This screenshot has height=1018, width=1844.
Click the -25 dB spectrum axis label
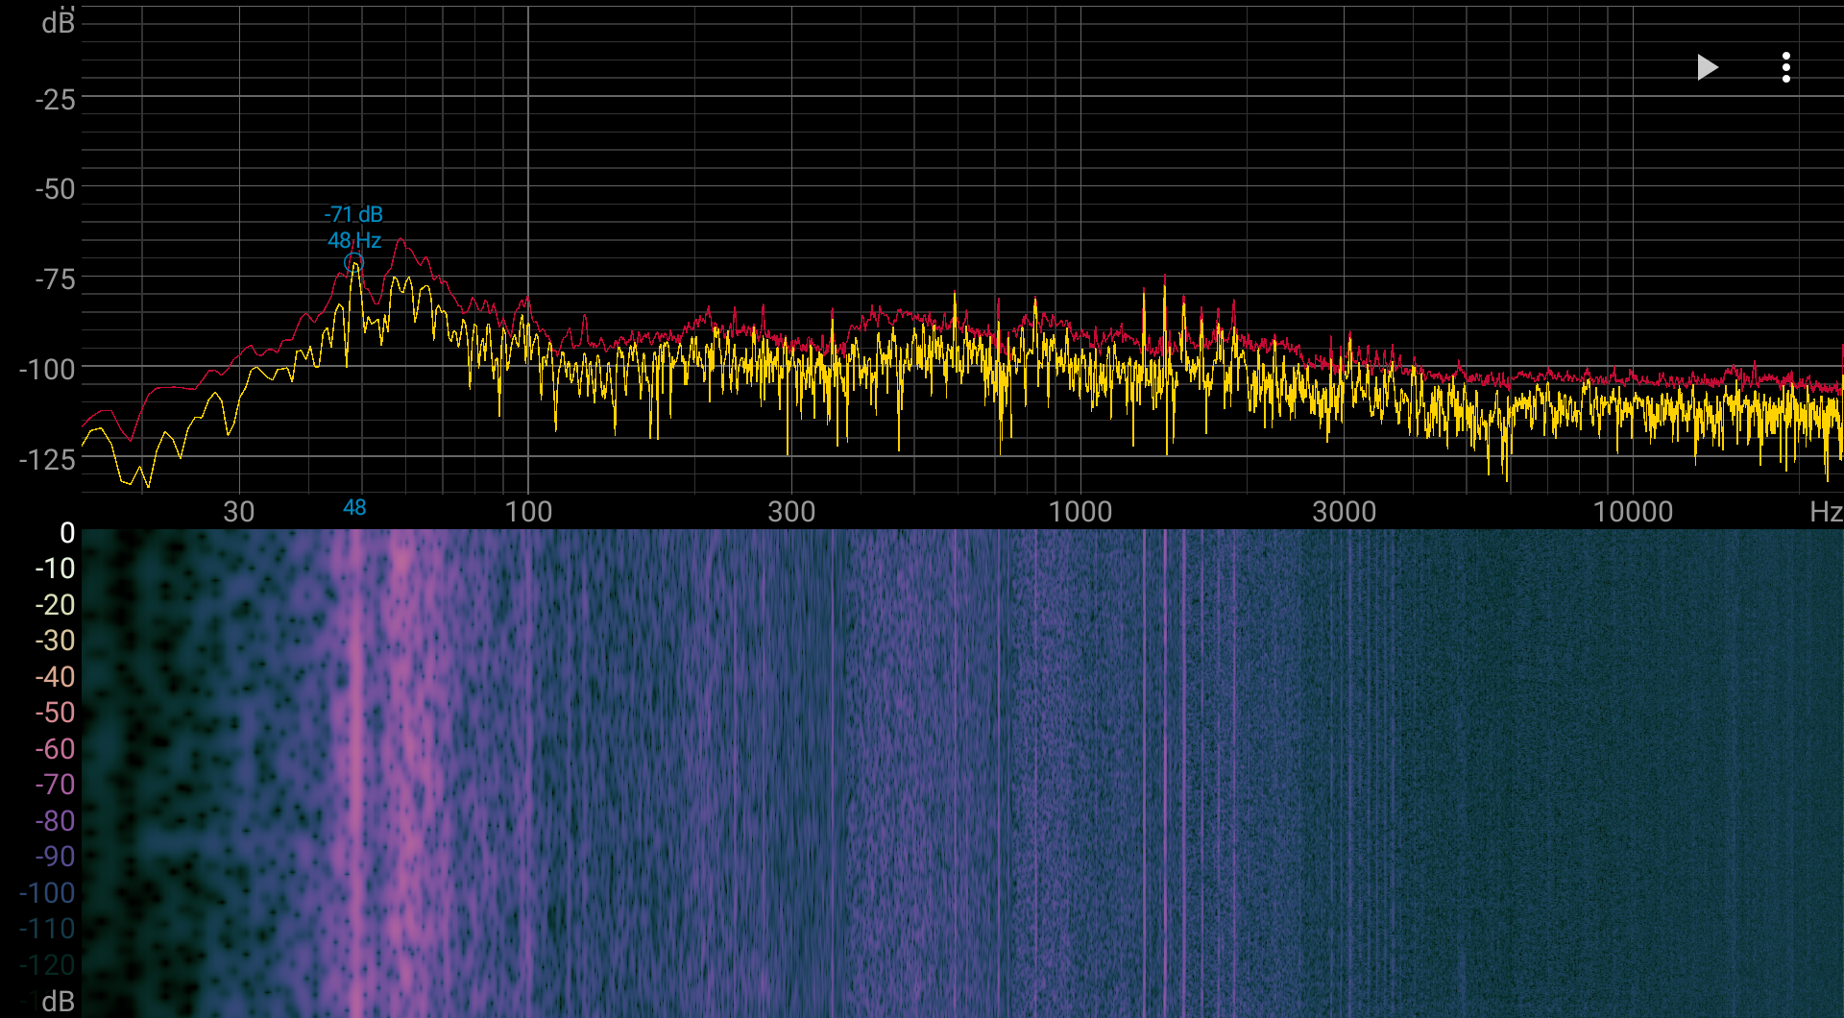tap(55, 99)
